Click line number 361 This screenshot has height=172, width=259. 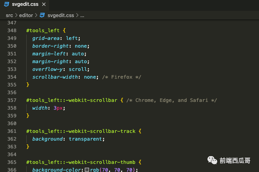click(12, 131)
